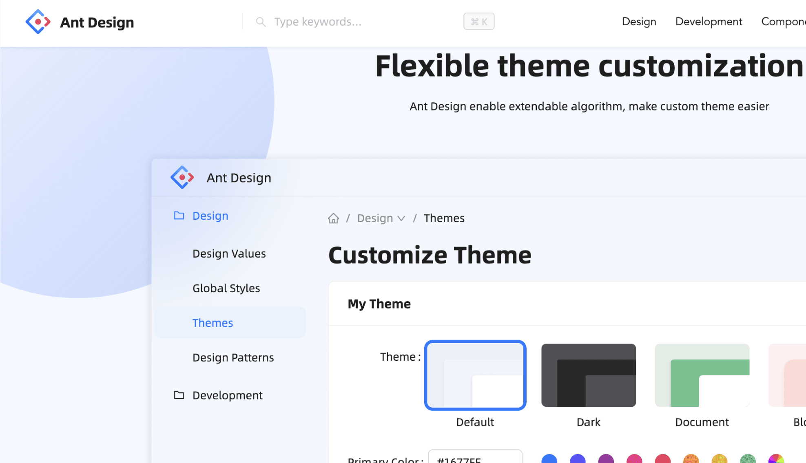Image resolution: width=806 pixels, height=463 pixels.
Task: Click the home icon in breadcrumb
Action: [x=333, y=218]
